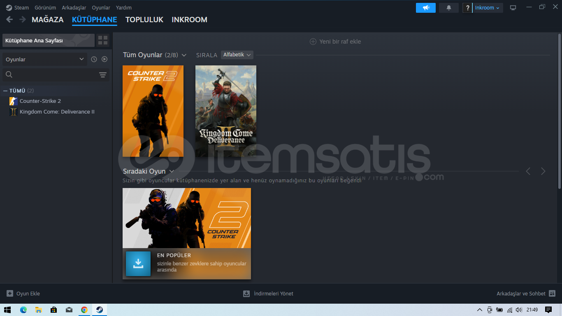Viewport: 562px width, 316px height.
Task: Click the Steam logo in the menu bar
Action: pyautogui.click(x=9, y=8)
